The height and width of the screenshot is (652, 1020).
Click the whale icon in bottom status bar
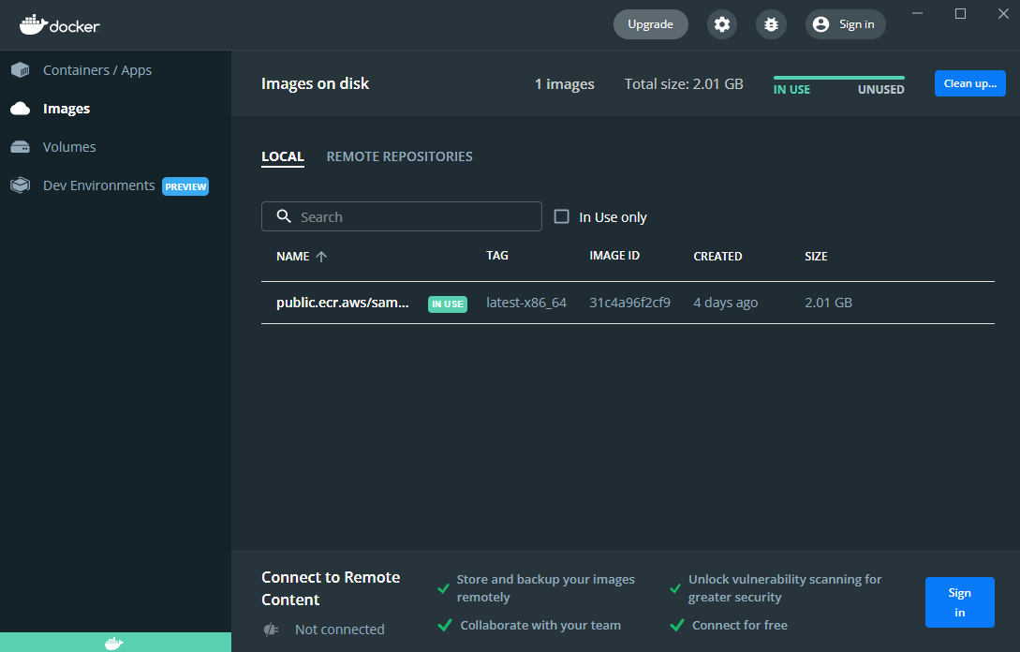114,644
